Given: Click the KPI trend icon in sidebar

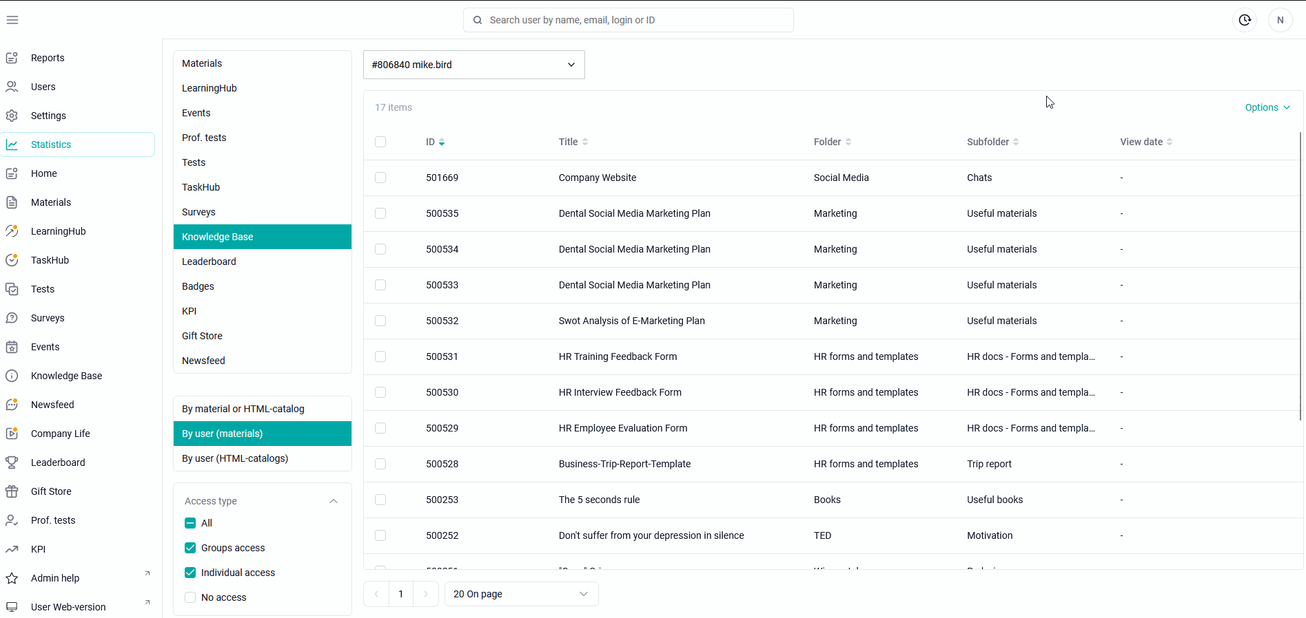Looking at the screenshot, I should (12, 549).
